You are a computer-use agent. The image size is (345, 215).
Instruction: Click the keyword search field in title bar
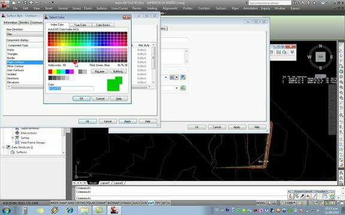[270, 3]
